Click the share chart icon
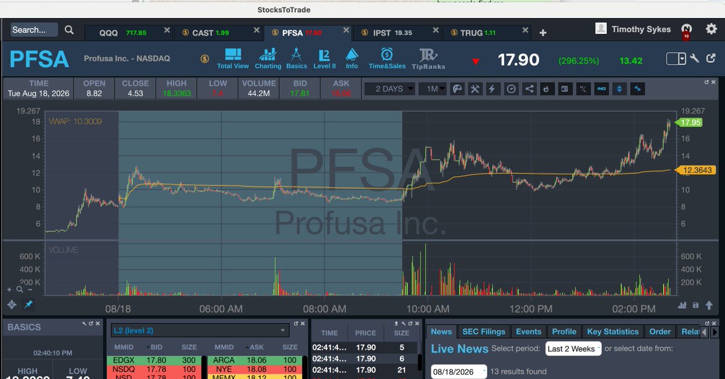Screen dimensions: 725x379 [x=529, y=89]
